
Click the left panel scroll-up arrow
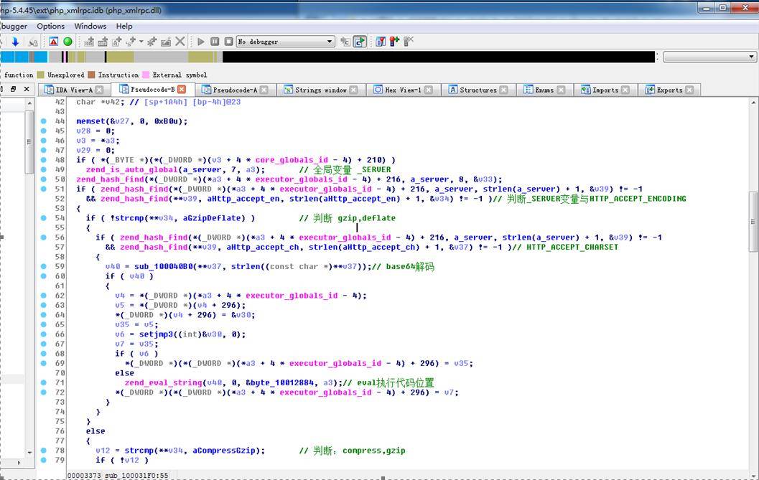[29, 103]
